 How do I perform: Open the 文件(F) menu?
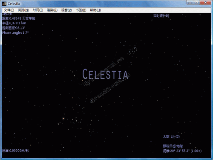(x=9, y=10)
